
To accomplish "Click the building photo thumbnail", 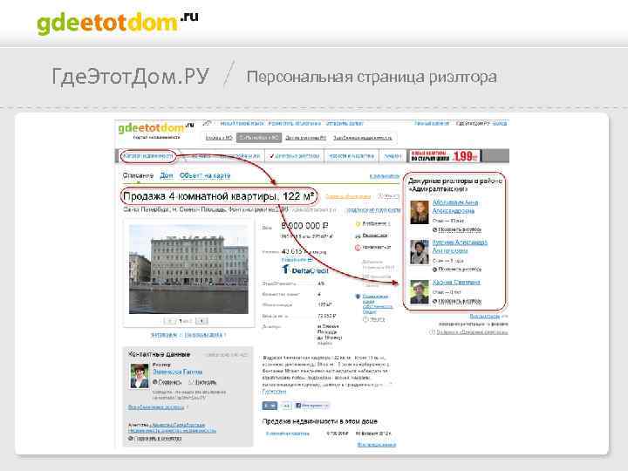I will coord(188,270).
